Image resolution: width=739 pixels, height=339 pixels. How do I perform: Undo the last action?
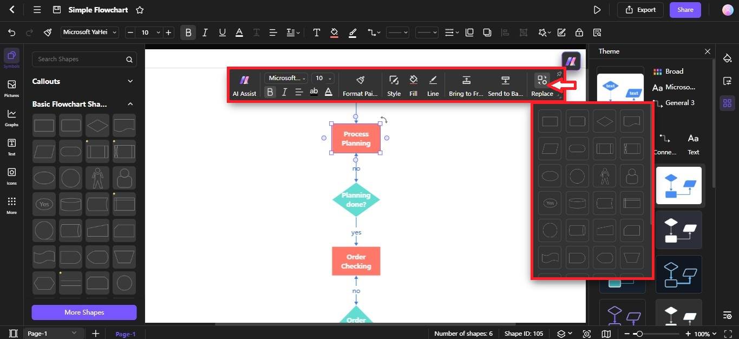tap(12, 32)
